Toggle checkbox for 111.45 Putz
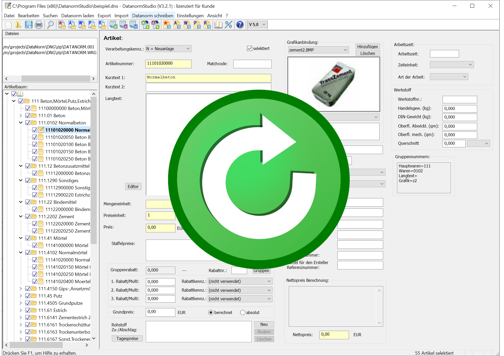 coord(28,296)
